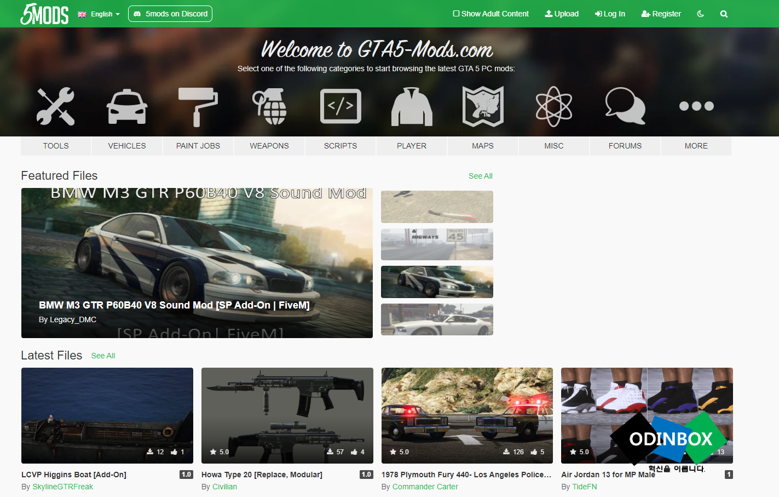Open Howa Type 20 [Replace, Modular] title
This screenshot has width=779, height=497.
pyautogui.click(x=262, y=475)
